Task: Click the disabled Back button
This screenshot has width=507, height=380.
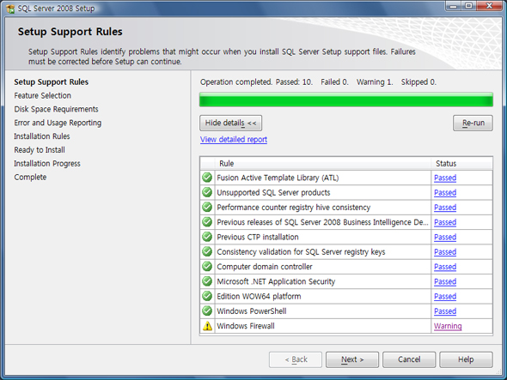Action: [296, 359]
